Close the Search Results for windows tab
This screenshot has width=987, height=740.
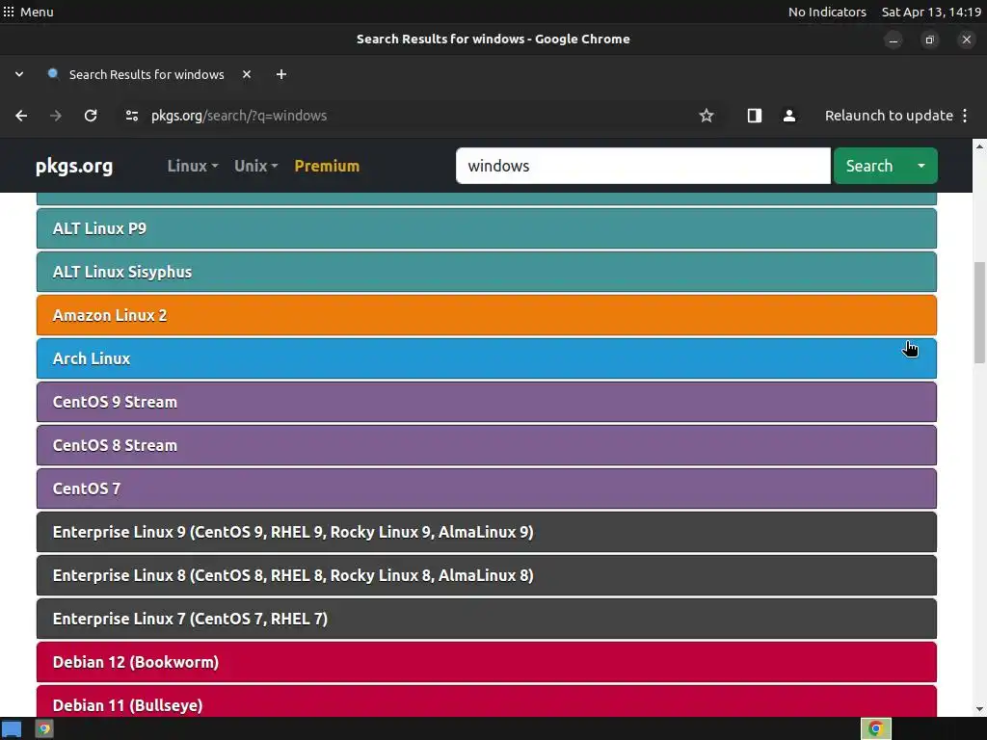(x=247, y=74)
